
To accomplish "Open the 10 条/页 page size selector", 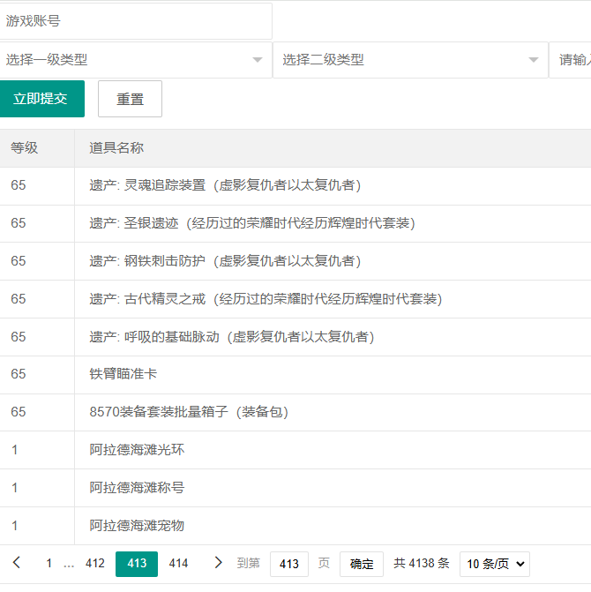I will 495,564.
